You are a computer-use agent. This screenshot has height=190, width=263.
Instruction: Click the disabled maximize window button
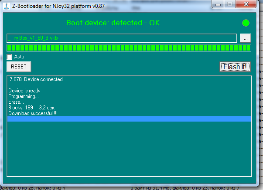pos(230,4)
